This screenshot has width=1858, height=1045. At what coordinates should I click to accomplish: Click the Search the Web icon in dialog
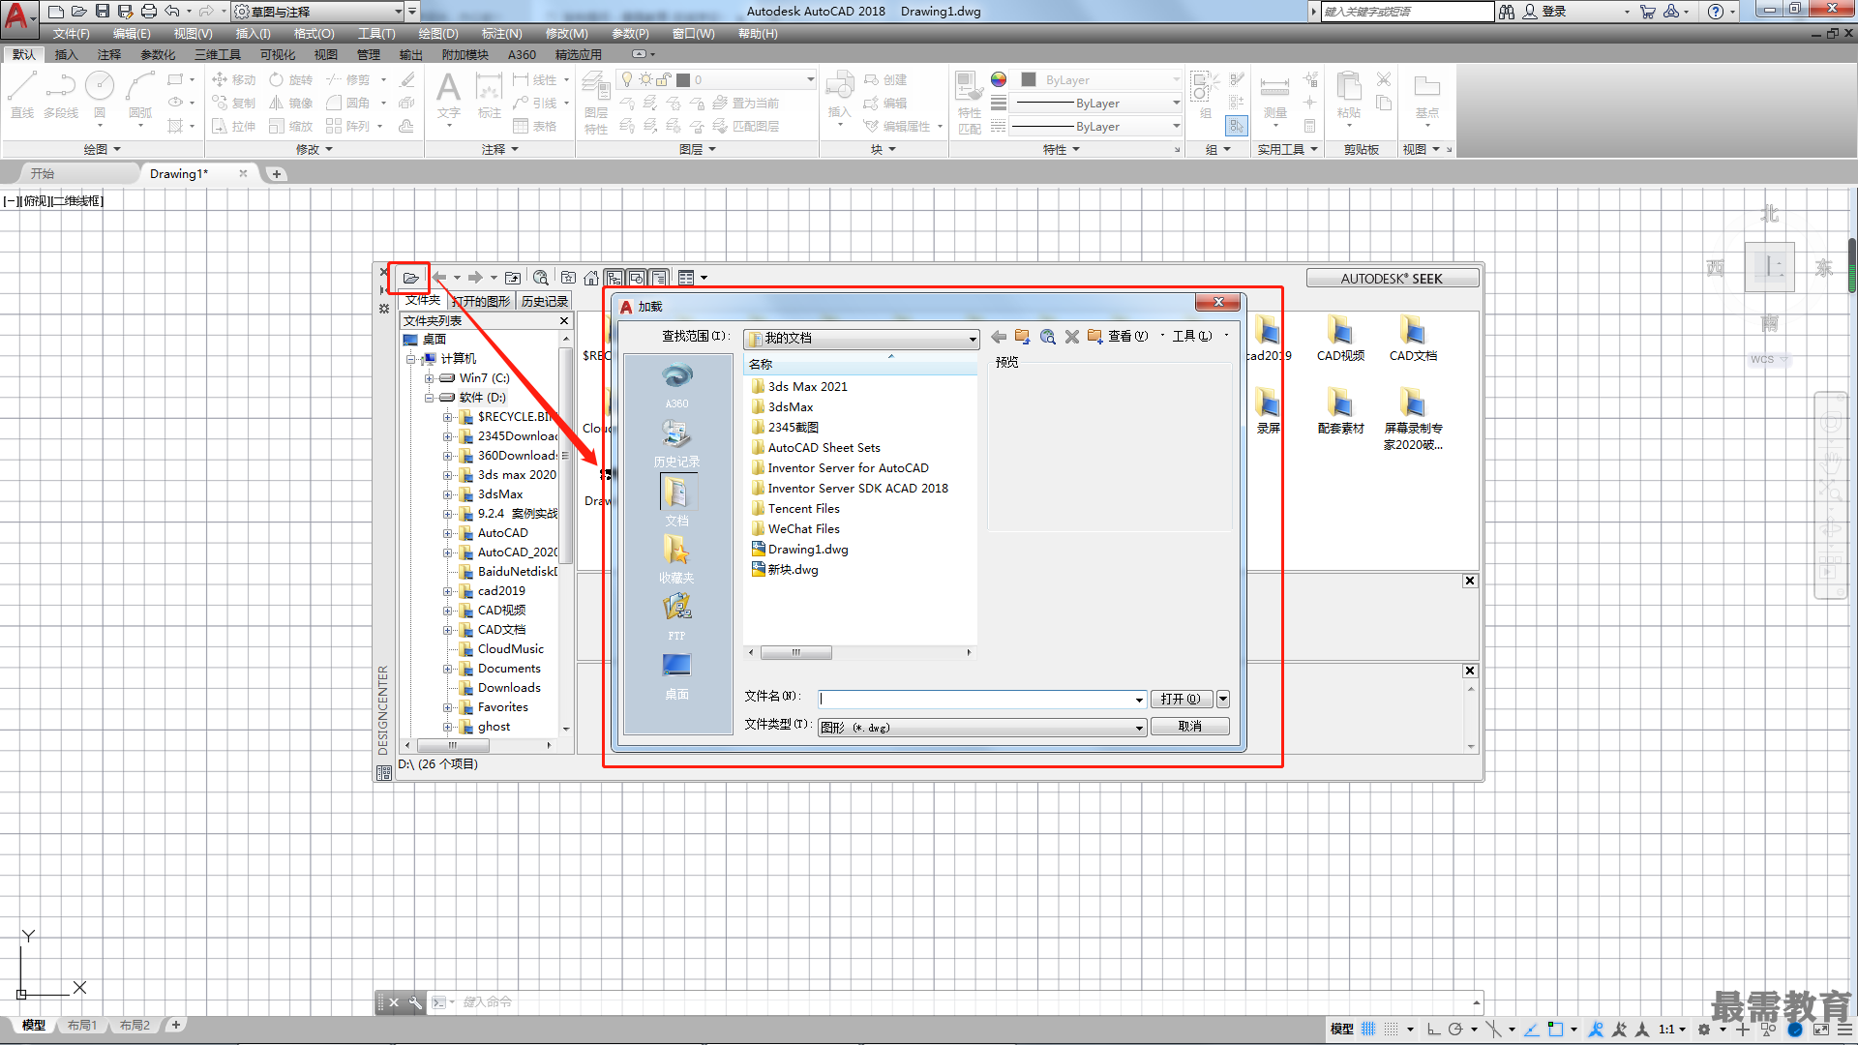(1047, 337)
